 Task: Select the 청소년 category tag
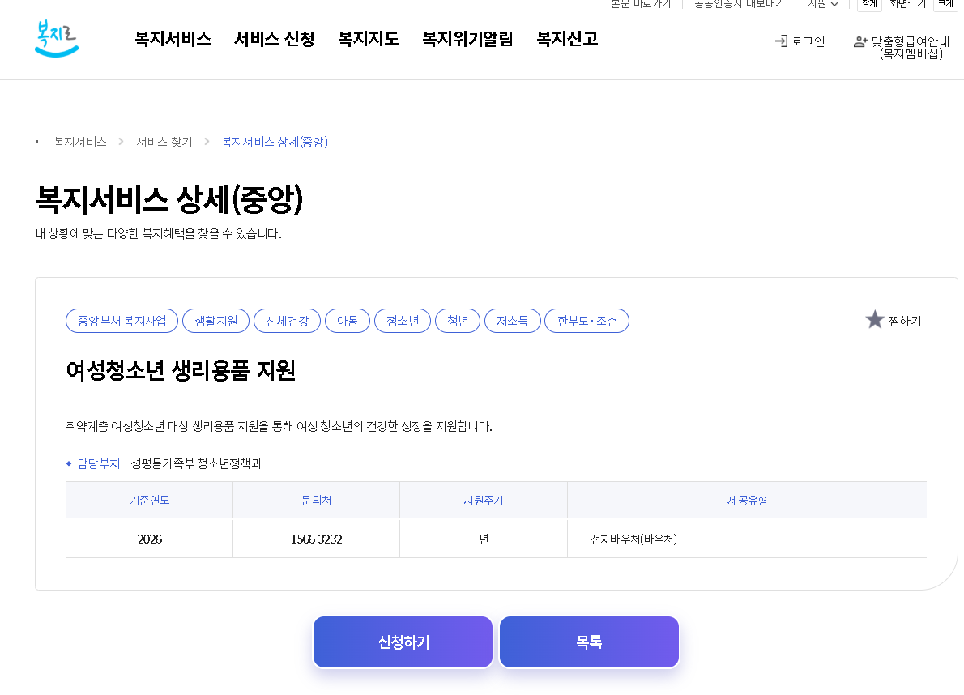click(403, 321)
